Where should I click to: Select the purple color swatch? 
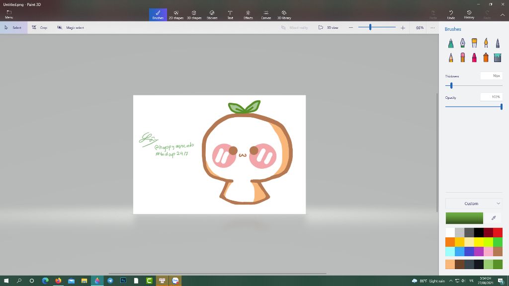[x=479, y=251]
